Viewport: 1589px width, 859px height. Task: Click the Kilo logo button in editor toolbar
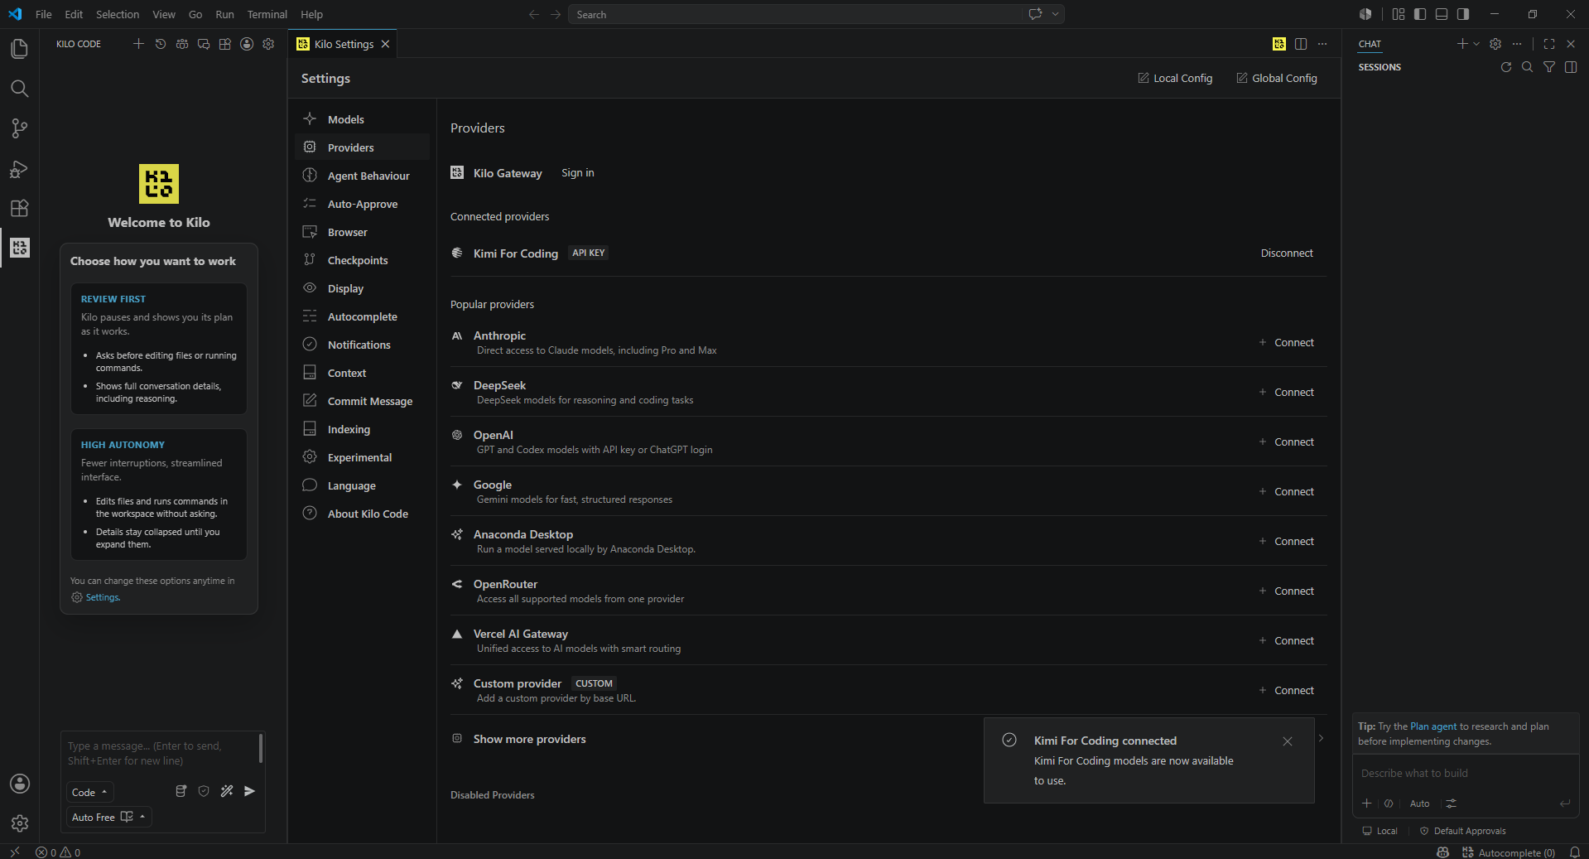1279,44
